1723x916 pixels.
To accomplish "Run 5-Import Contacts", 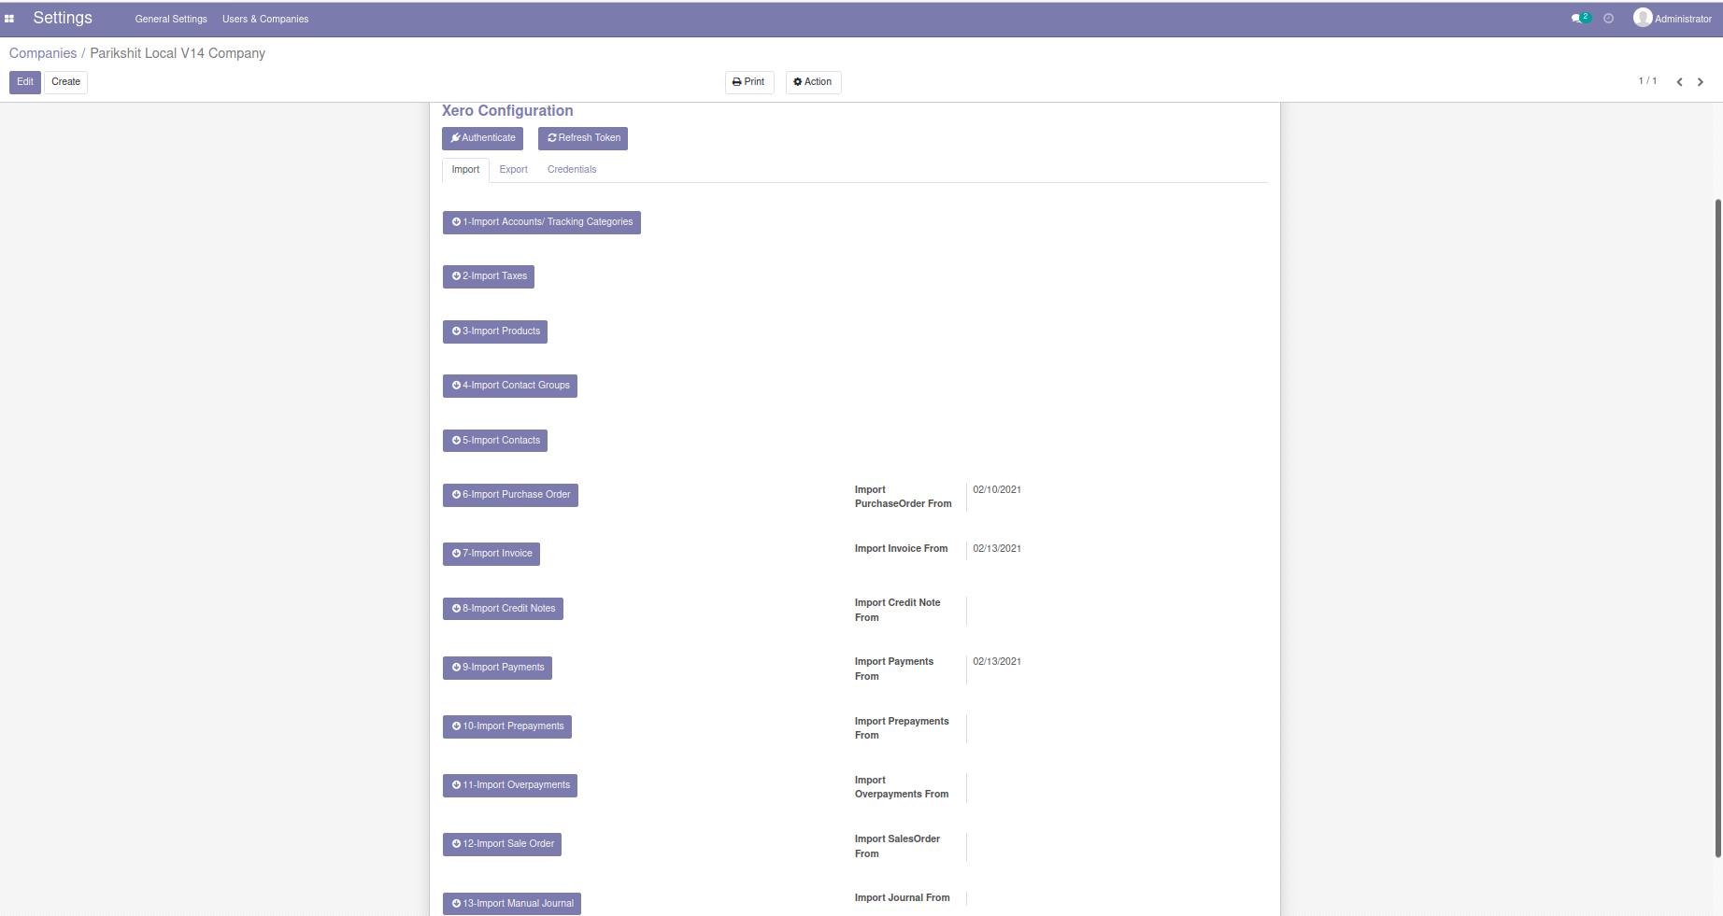I will click(x=495, y=441).
